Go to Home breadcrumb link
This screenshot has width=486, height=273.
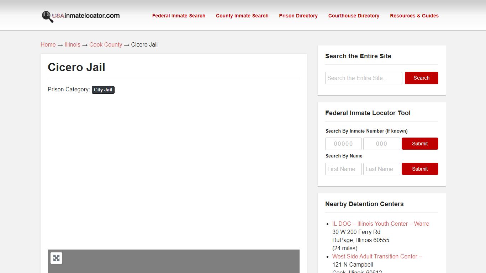48,44
